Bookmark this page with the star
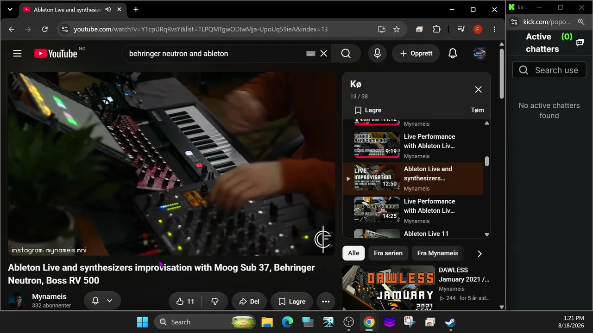This screenshot has width=593, height=333. 397,29
